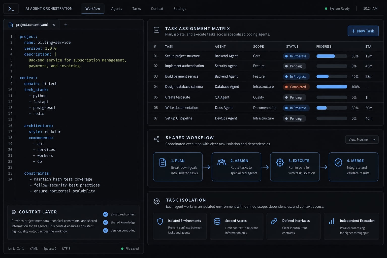Click the gear icon on Execute step
387x258 pixels.
click(x=280, y=163)
